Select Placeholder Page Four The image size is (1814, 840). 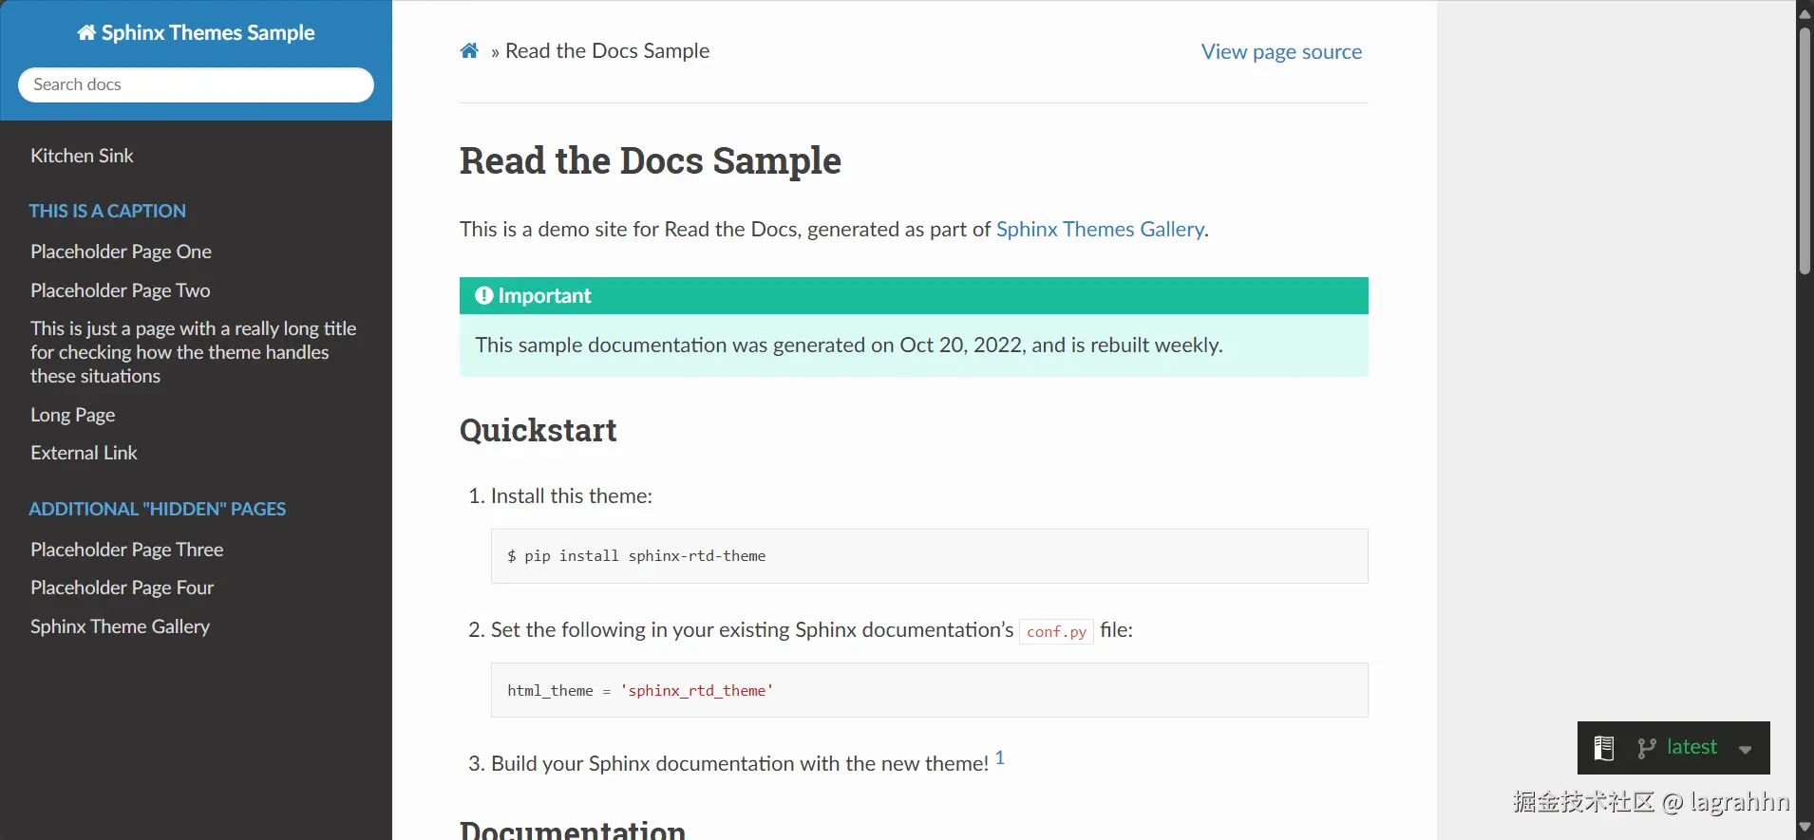tap(122, 588)
